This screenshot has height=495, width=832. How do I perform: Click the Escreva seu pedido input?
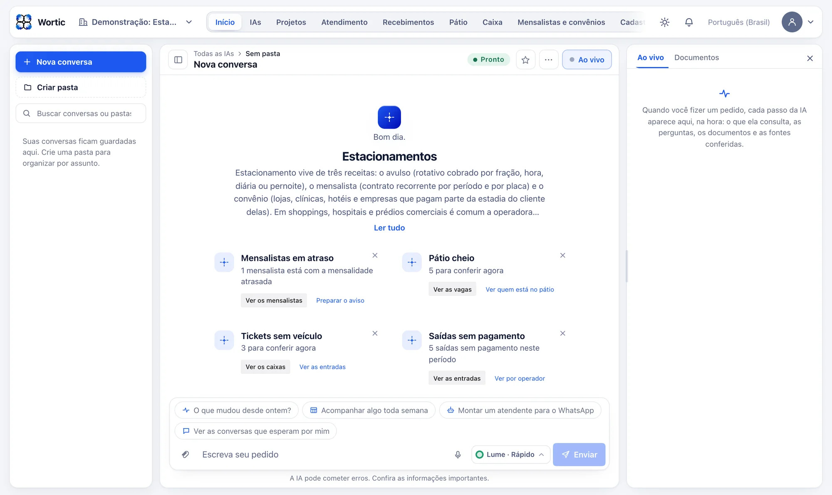coord(322,455)
